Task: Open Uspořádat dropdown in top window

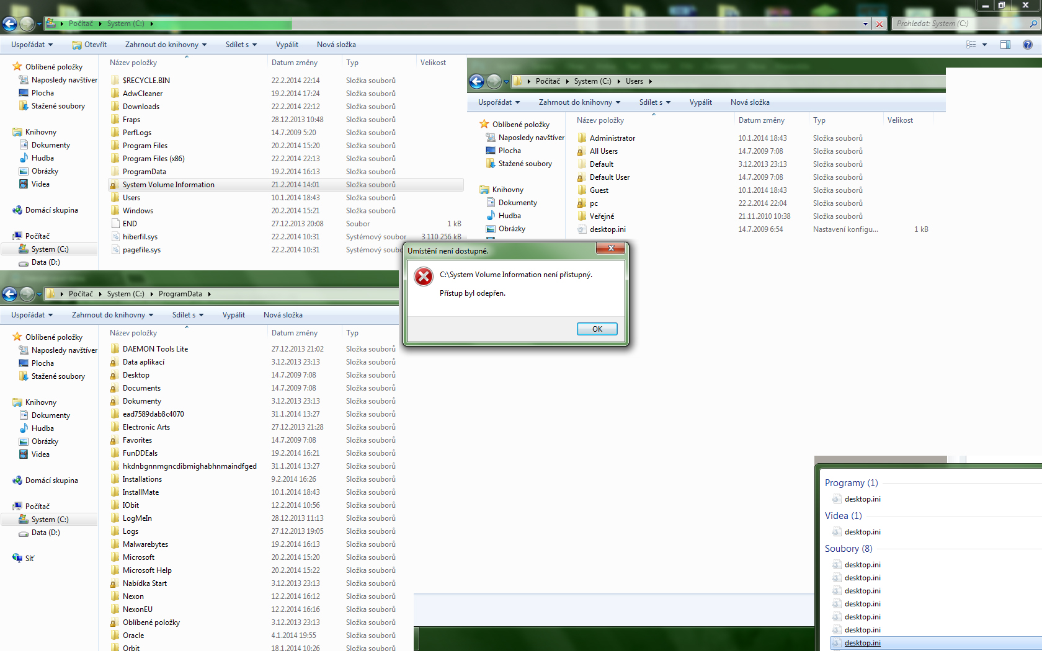Action: coord(32,45)
